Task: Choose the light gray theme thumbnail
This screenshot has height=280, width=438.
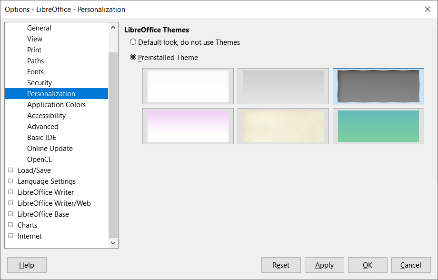Action: (283, 86)
